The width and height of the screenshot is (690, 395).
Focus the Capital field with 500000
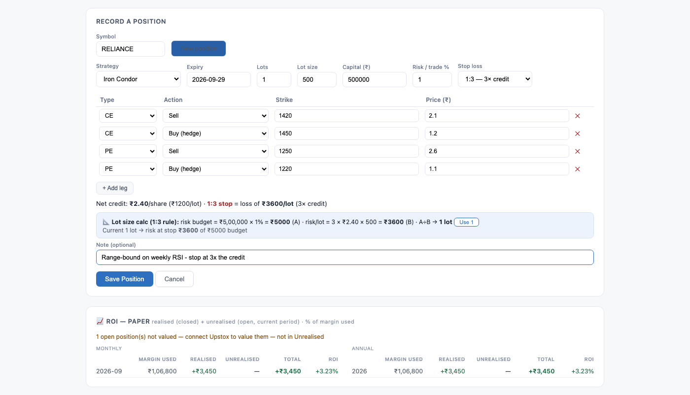(x=375, y=79)
